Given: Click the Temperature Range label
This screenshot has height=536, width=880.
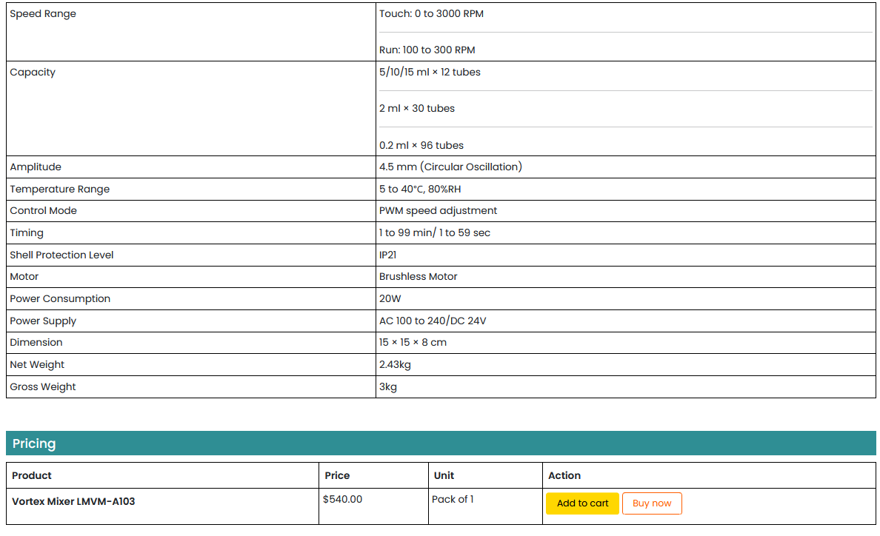Looking at the screenshot, I should pos(59,190).
